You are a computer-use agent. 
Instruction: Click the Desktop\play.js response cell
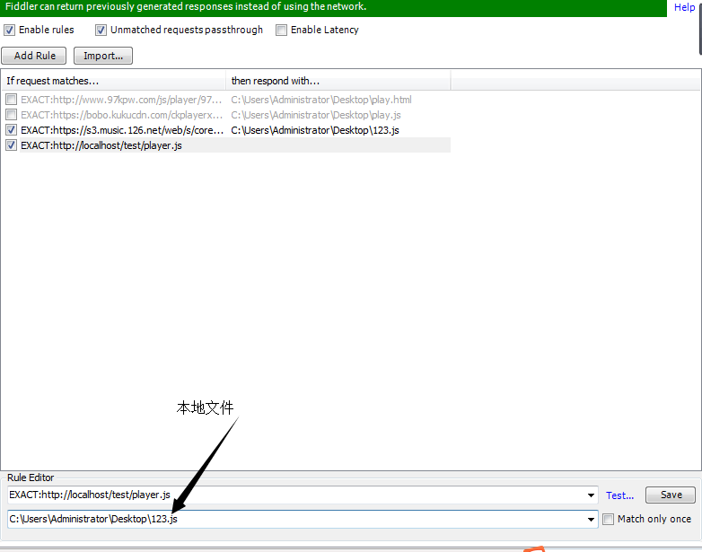(x=316, y=115)
